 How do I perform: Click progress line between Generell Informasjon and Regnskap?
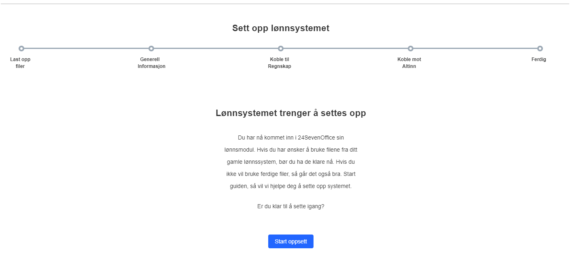pyautogui.click(x=216, y=49)
